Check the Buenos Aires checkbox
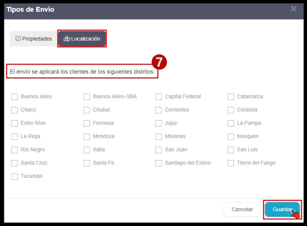The width and height of the screenshot is (307, 226). (x=15, y=97)
